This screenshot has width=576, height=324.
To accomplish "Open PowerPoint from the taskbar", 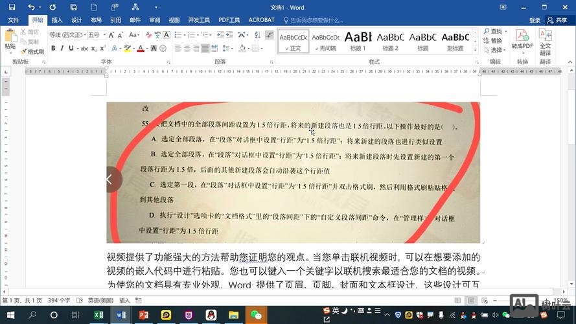I will [x=143, y=315].
